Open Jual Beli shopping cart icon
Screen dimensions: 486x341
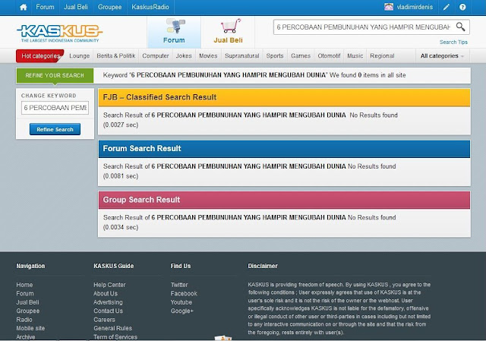(228, 32)
